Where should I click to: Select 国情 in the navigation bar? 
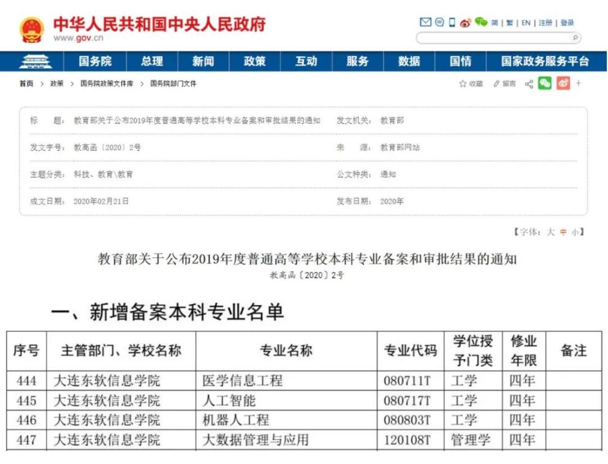click(461, 61)
